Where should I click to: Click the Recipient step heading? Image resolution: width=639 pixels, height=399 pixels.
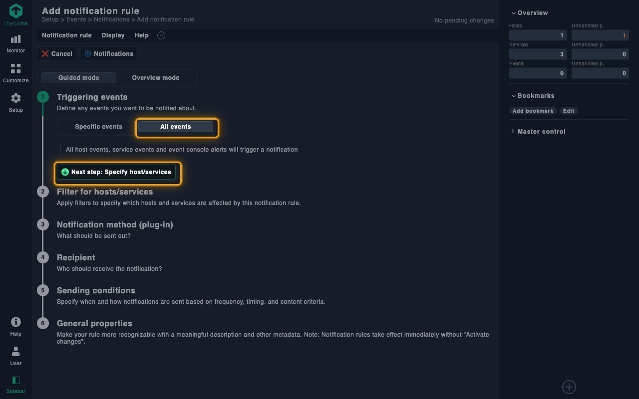point(76,258)
